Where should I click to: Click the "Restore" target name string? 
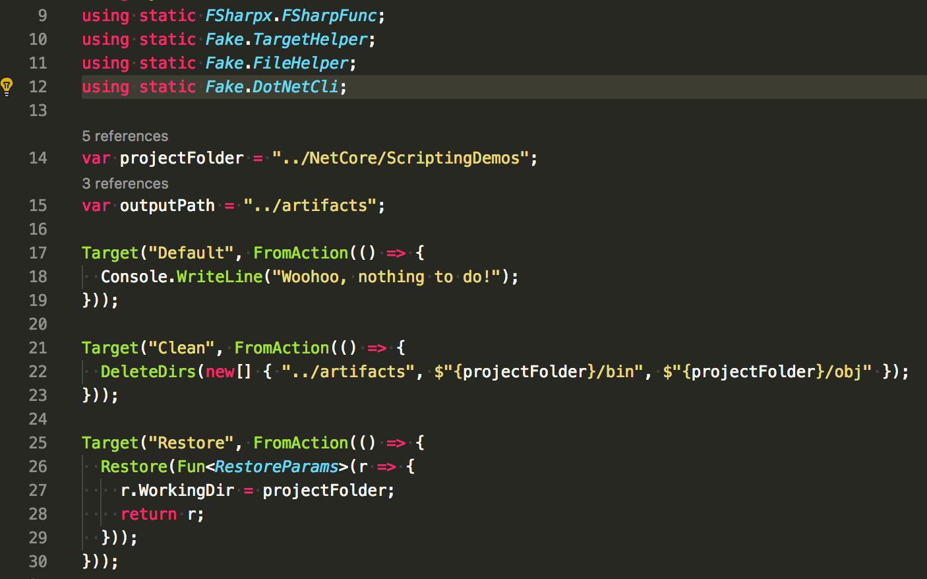(191, 442)
